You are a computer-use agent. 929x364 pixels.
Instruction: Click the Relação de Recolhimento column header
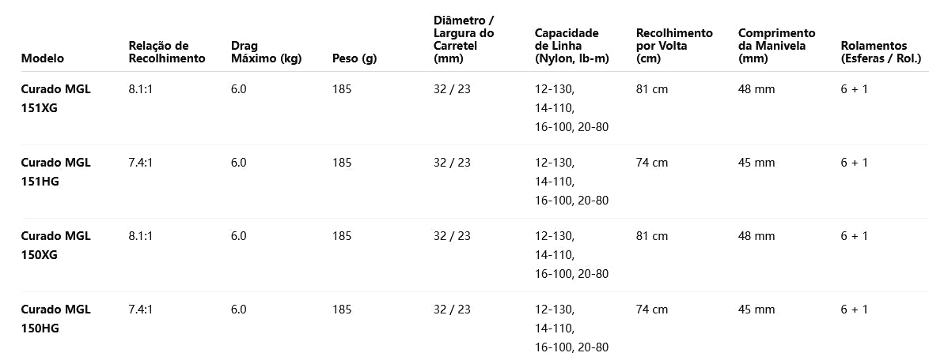pos(166,52)
